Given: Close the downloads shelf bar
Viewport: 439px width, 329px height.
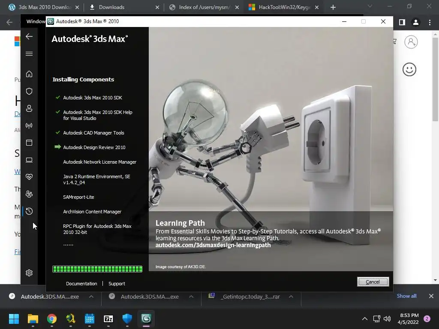Looking at the screenshot, I should [431, 296].
